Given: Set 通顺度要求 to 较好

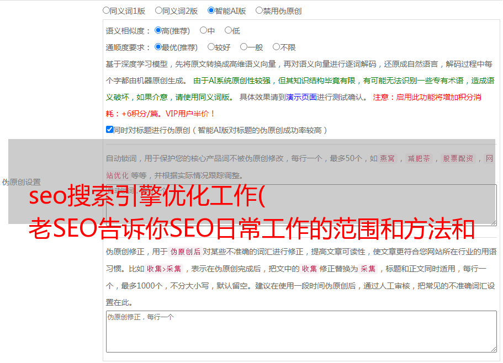Looking at the screenshot, I should click(211, 47).
